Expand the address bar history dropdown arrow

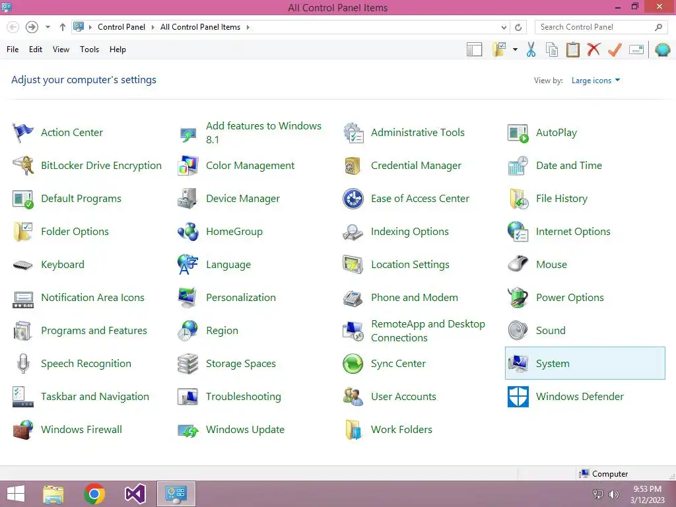[504, 27]
